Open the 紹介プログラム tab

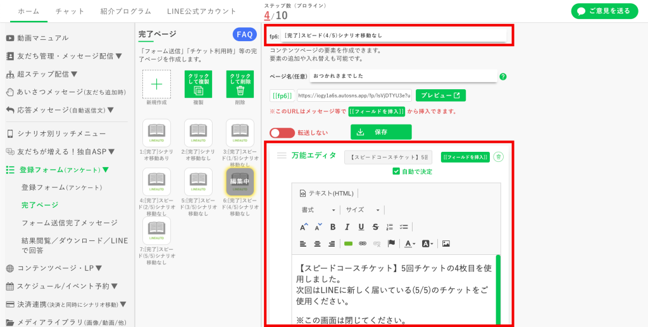click(x=126, y=11)
